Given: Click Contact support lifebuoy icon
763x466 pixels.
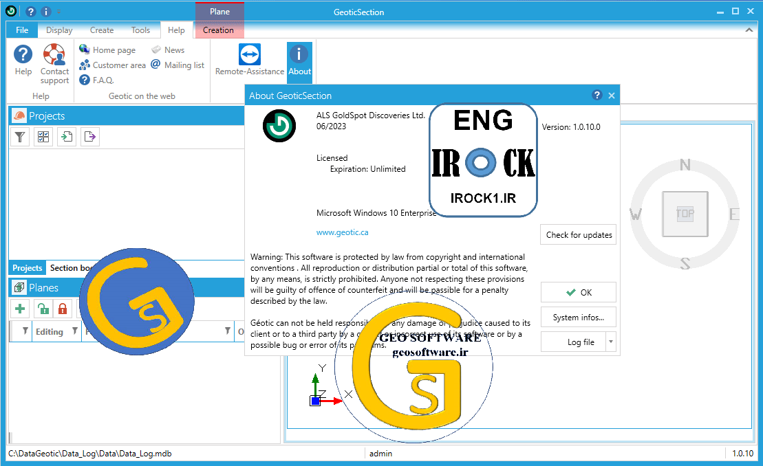Looking at the screenshot, I should point(54,54).
